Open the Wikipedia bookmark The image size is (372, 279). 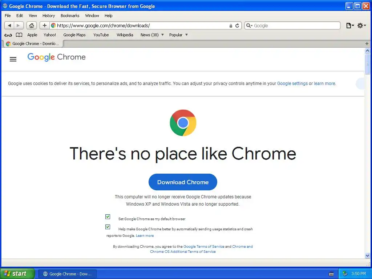coord(125,35)
